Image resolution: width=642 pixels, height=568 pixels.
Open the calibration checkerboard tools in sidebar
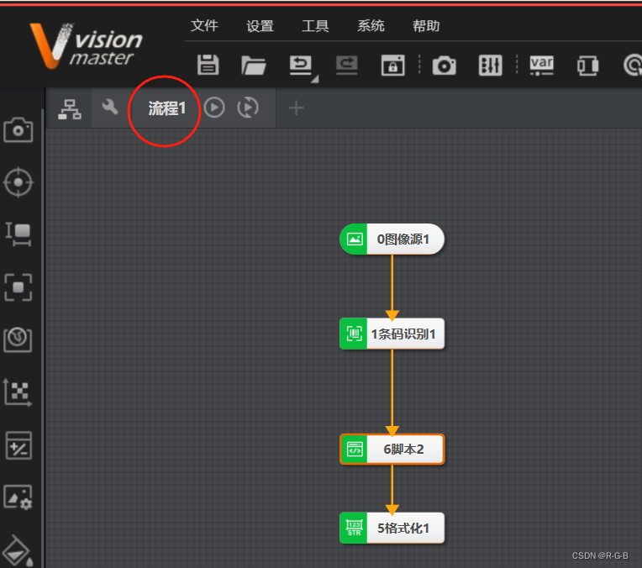tap(18, 392)
